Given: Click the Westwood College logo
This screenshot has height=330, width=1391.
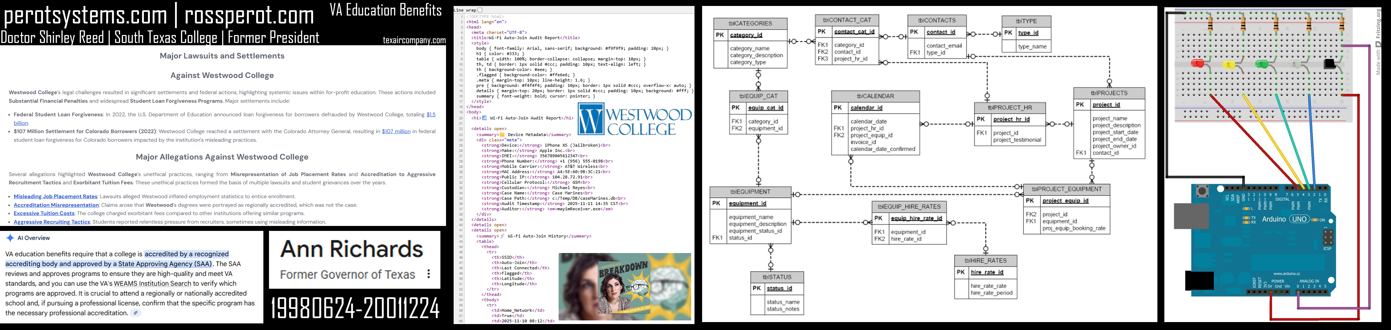Looking at the screenshot, I should (634, 119).
